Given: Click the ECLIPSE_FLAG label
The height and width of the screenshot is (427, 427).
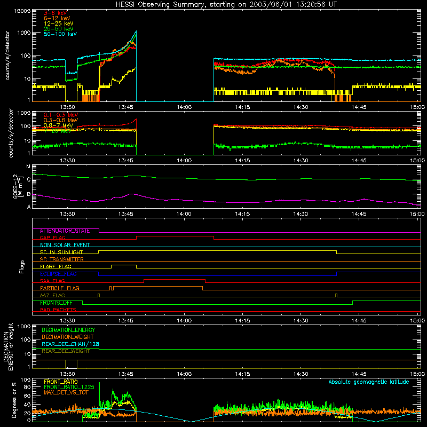Looking at the screenshot, I should point(58,274).
